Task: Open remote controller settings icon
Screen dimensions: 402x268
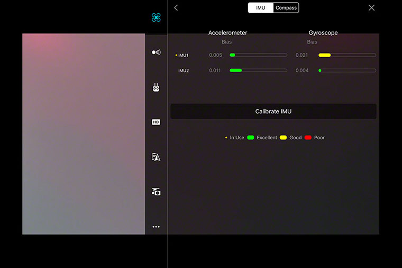Action: click(x=156, y=87)
